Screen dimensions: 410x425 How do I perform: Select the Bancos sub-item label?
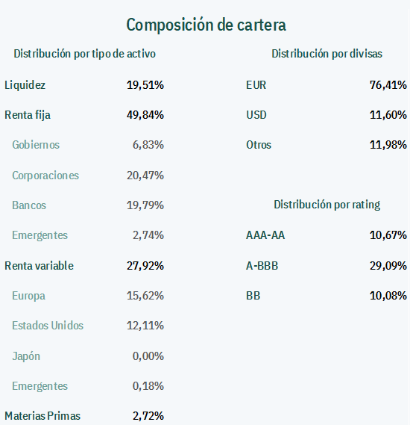click(29, 205)
